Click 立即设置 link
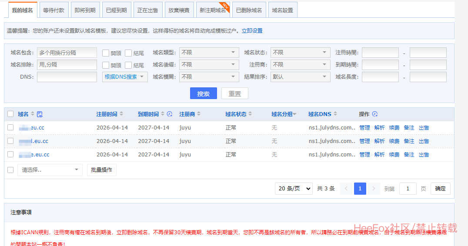Screen dimensions: 468x246 [x=252, y=31]
